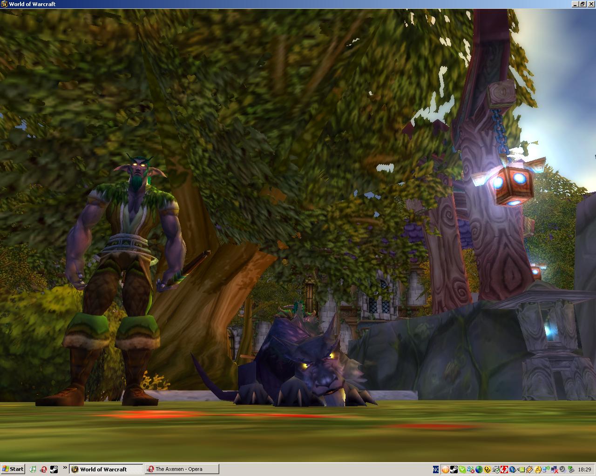This screenshot has width=596, height=476.
Task: Select the night elf character in game
Action: pos(123,279)
